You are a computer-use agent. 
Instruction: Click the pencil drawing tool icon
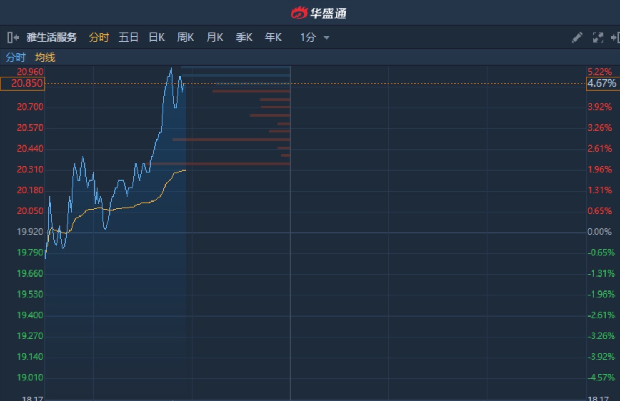pos(577,38)
